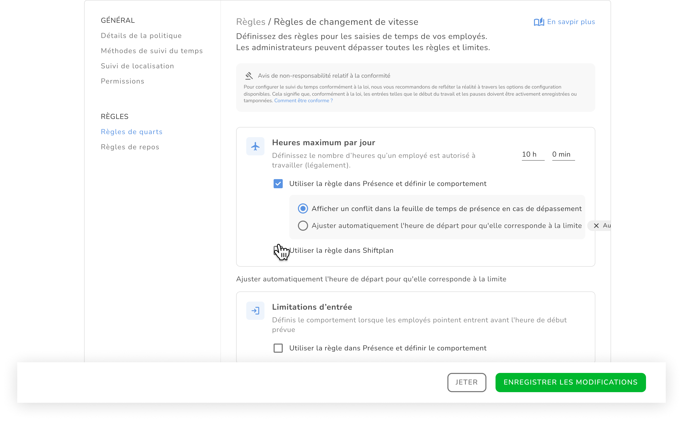Click the entry arrow icon for Limitations d'entrée
The height and width of the screenshot is (422, 683).
pos(255,311)
